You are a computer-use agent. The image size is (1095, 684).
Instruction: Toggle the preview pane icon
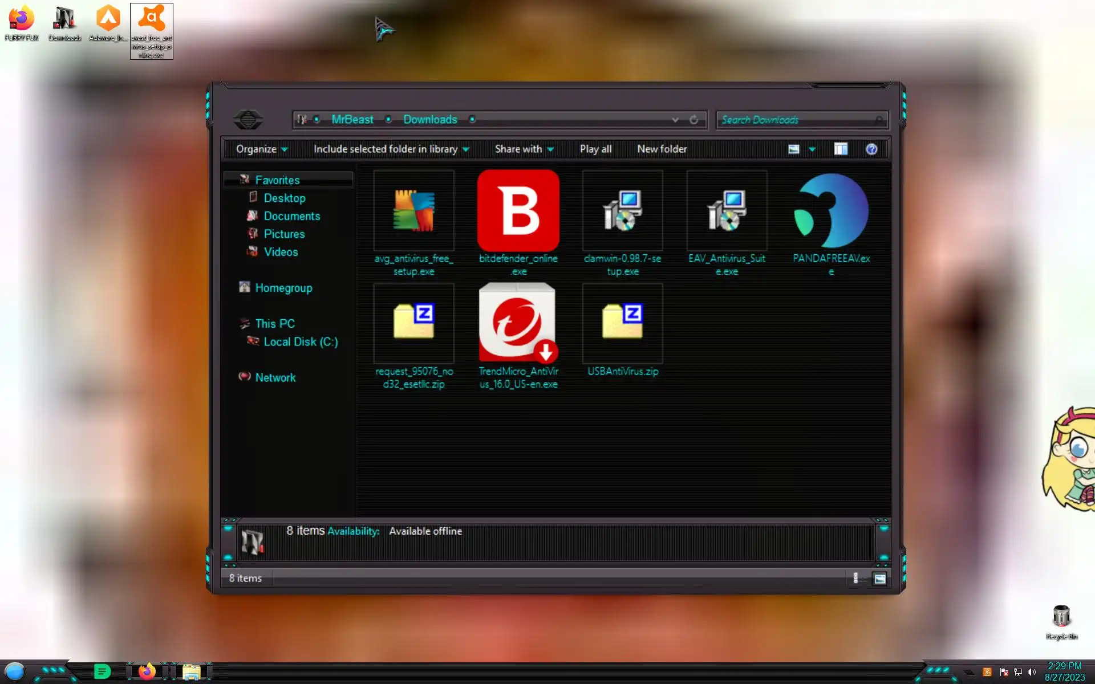tap(841, 149)
